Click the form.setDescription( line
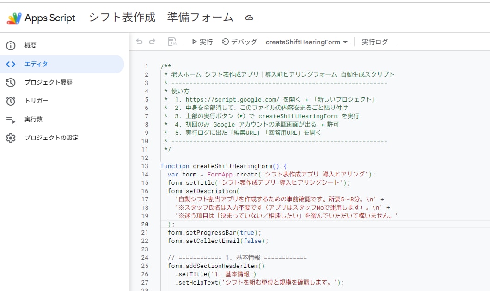 (203, 191)
